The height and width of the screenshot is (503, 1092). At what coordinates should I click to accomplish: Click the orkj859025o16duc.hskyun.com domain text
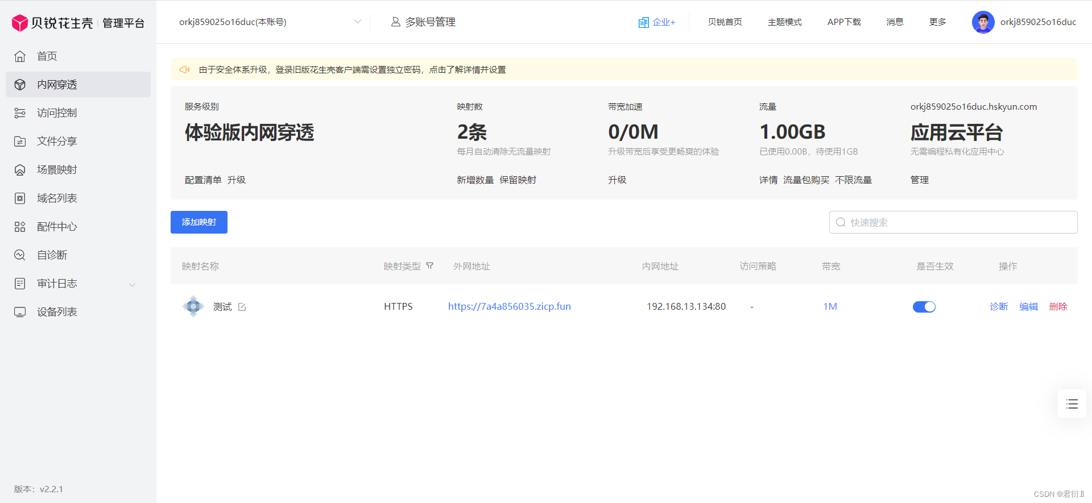pos(974,107)
